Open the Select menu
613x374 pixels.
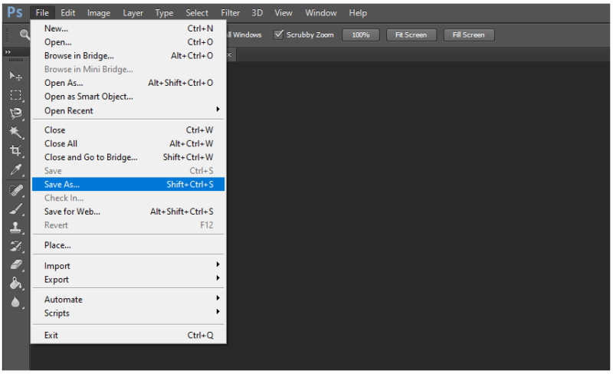pos(197,13)
